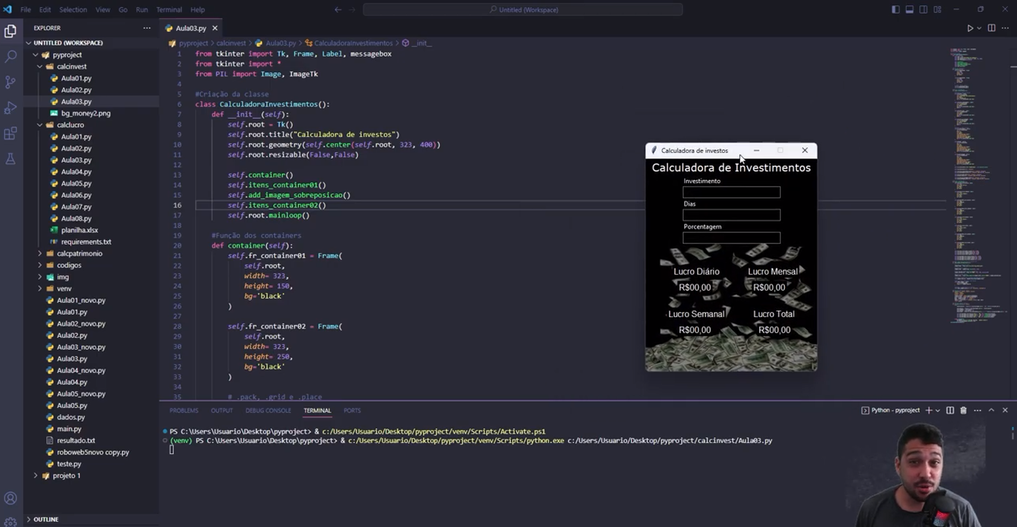The width and height of the screenshot is (1017, 527).
Task: Open bg_money2.png in the explorer
Action: pos(86,113)
